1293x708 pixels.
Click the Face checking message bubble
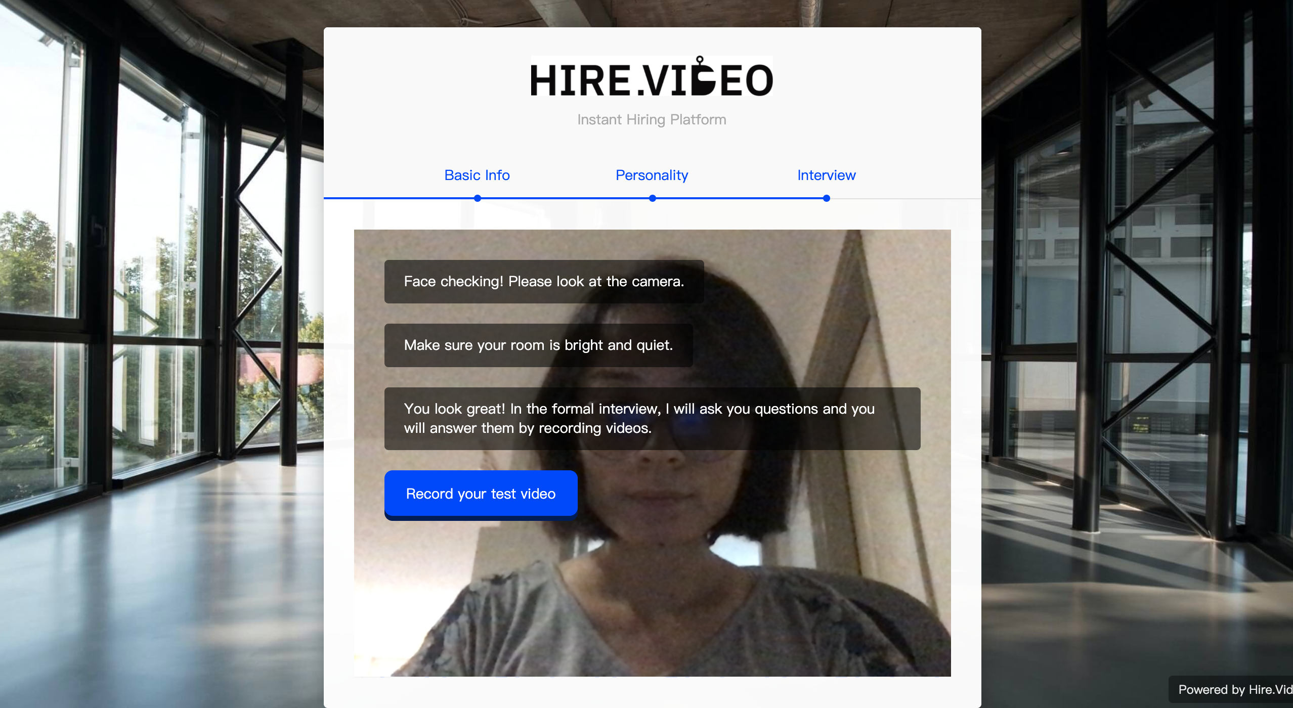click(544, 282)
